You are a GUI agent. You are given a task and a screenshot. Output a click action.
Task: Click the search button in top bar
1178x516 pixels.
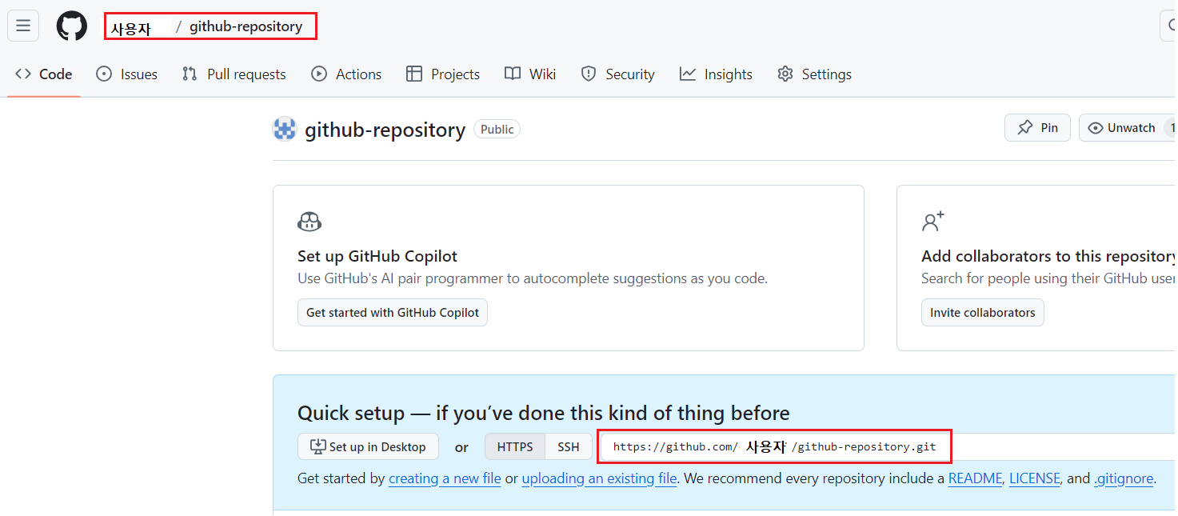click(1168, 26)
